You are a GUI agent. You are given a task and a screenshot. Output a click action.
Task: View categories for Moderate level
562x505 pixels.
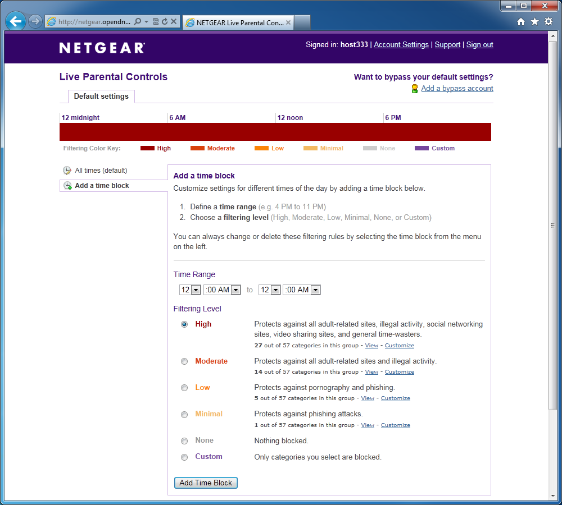click(x=371, y=372)
